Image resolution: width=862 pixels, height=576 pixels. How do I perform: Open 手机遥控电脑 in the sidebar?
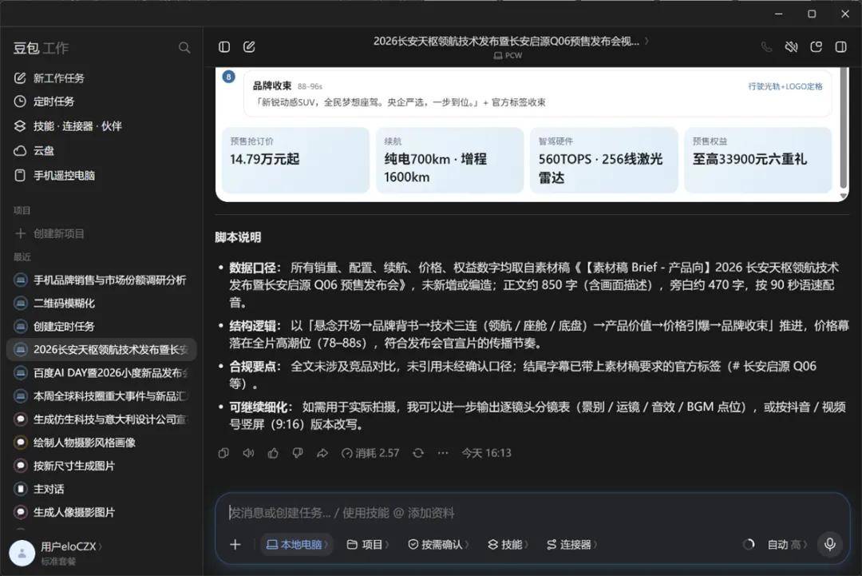point(101,175)
